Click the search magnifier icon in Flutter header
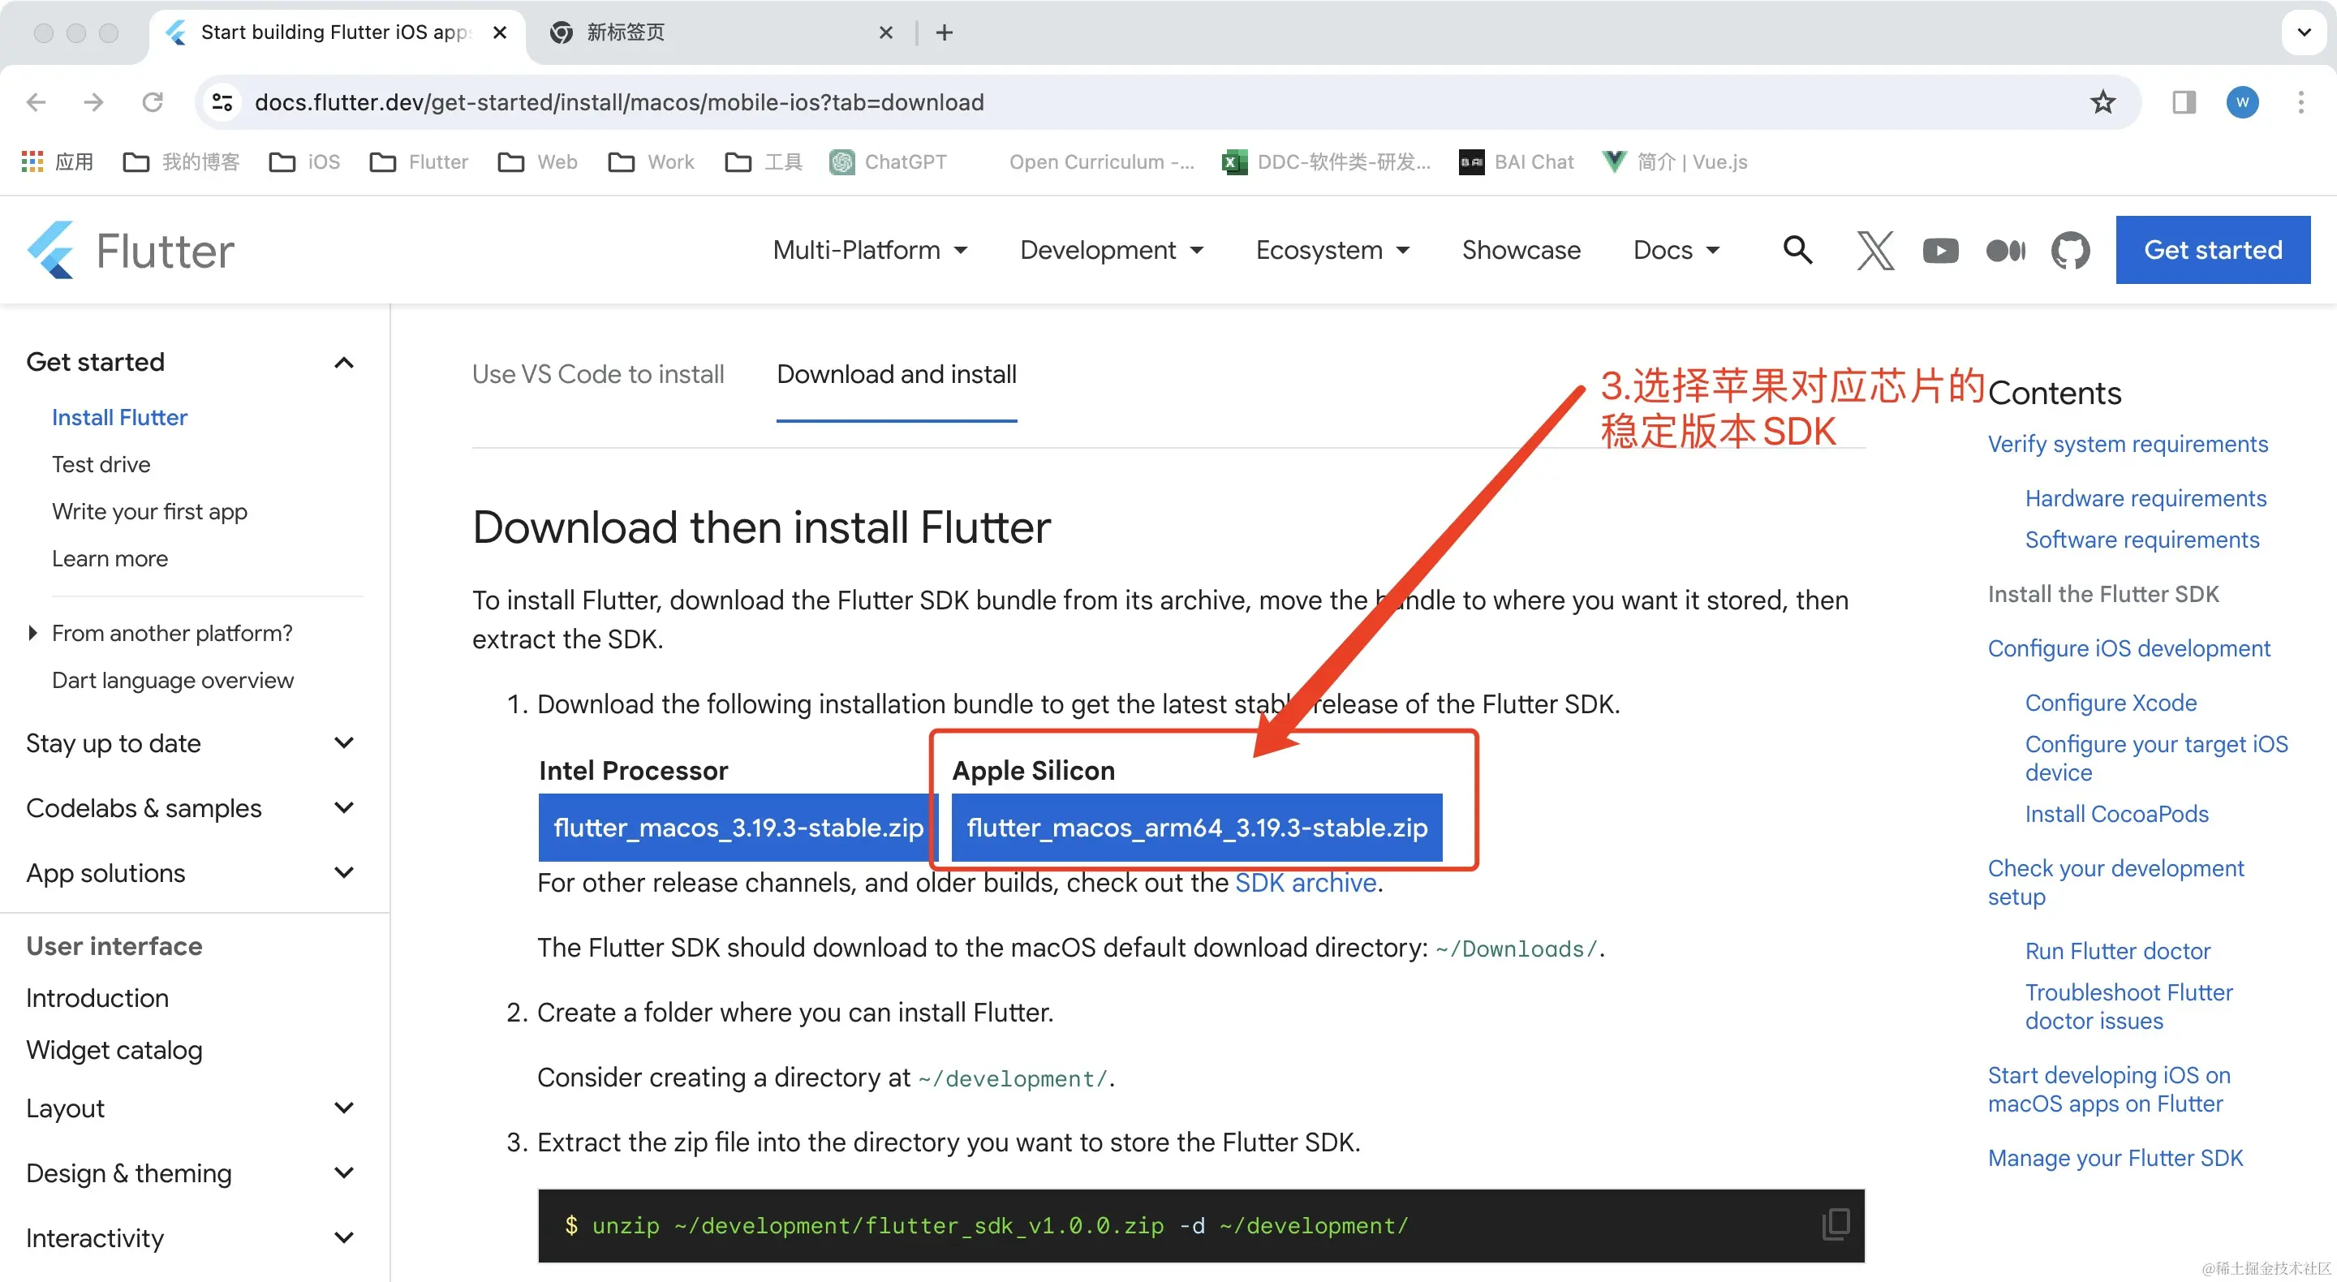The height and width of the screenshot is (1282, 2337). click(x=1797, y=250)
